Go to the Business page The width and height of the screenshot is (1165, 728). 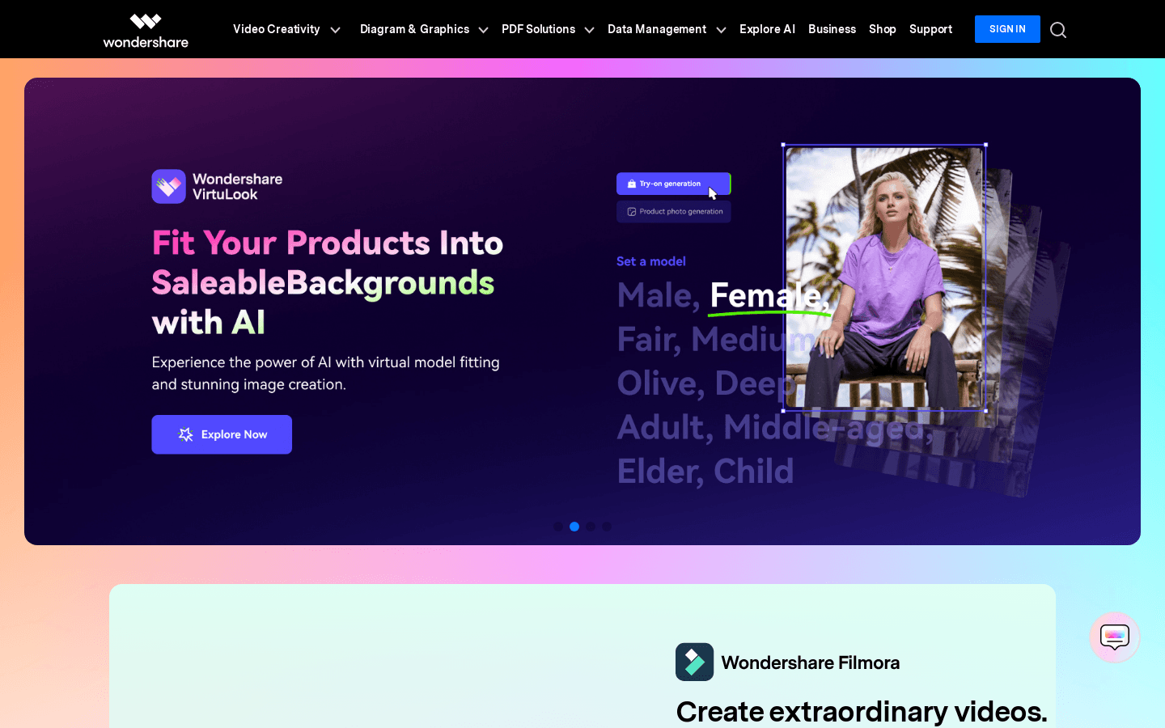[832, 29]
